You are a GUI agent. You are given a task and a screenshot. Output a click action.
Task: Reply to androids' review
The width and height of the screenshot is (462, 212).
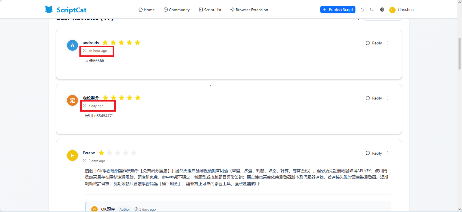374,43
